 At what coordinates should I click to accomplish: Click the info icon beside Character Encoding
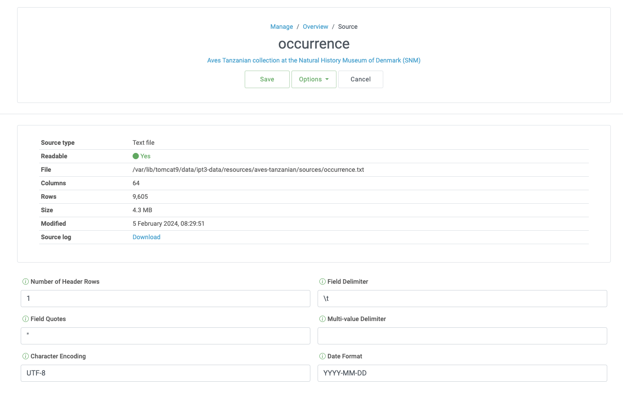26,356
